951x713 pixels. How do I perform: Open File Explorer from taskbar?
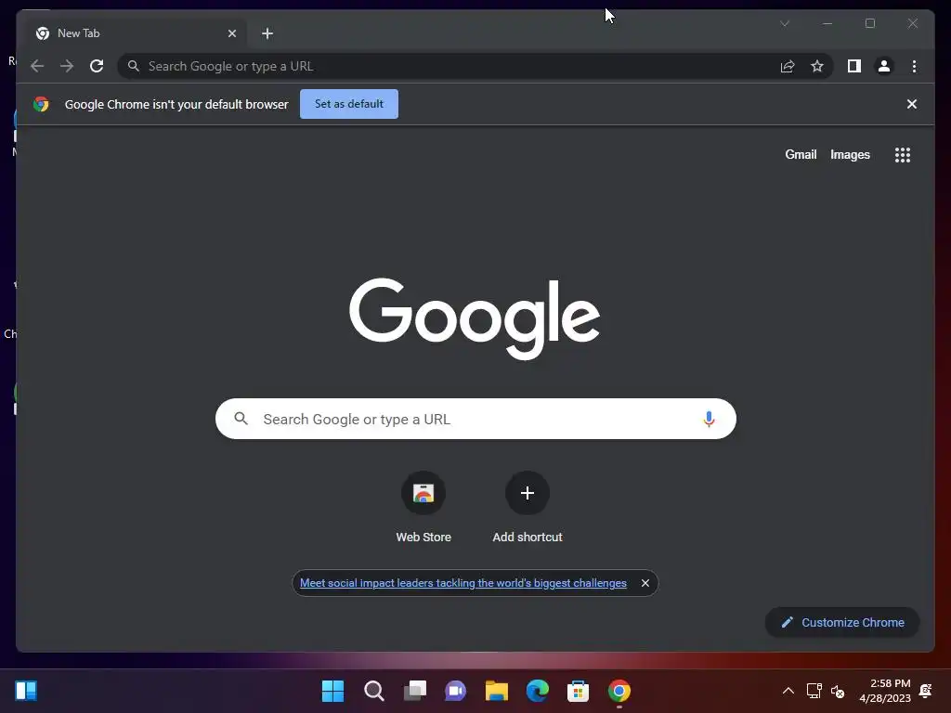(497, 691)
